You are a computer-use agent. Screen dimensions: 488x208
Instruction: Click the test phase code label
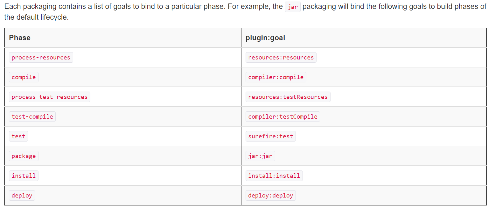(18, 136)
